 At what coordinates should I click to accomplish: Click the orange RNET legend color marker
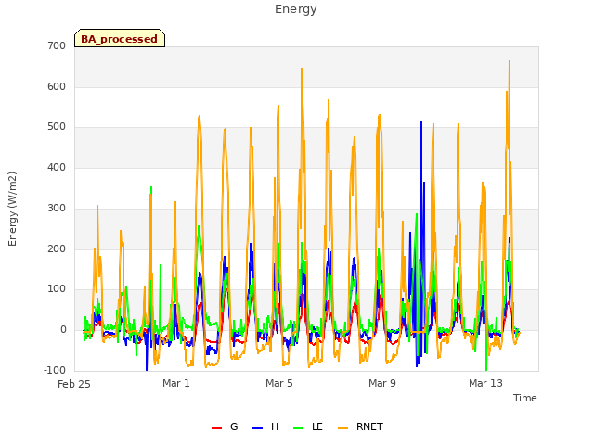(342, 428)
